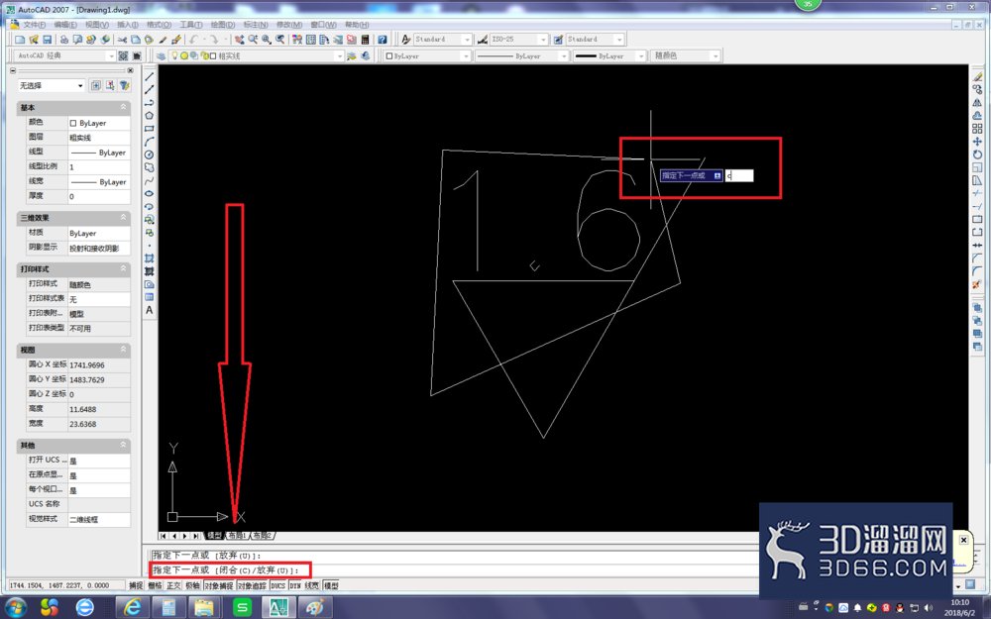Screen dimensions: 991x619
Task: Collapse the 三维效果 properties section
Action: click(x=123, y=217)
